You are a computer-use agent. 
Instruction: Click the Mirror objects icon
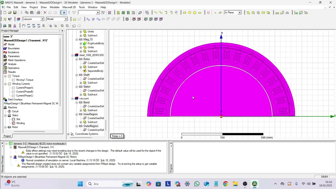coord(287,13)
